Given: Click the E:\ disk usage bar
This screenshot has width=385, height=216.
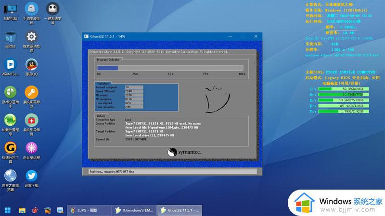Looking at the screenshot, I should 344,100.
